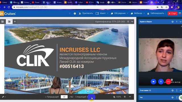This screenshot has width=182, height=102.
Task: Switch to the Календ browser tab
Action: (25, 2)
